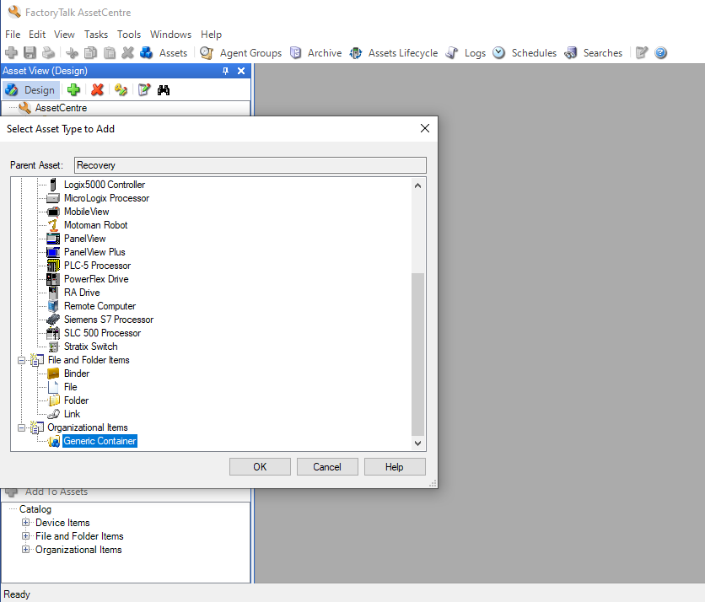705x602 pixels.
Task: Expand Organizational Items in Catalog
Action: (x=25, y=550)
